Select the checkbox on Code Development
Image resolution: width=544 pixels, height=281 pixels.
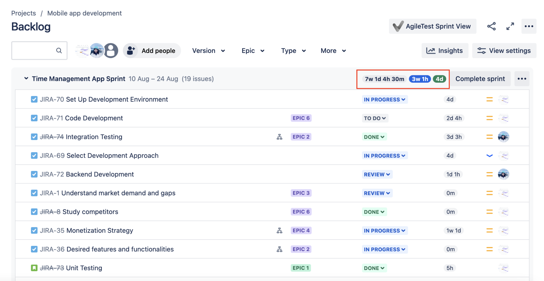coord(34,118)
